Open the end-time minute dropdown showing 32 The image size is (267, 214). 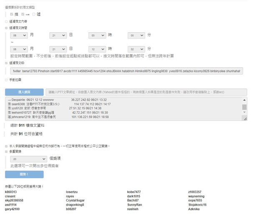point(136,49)
